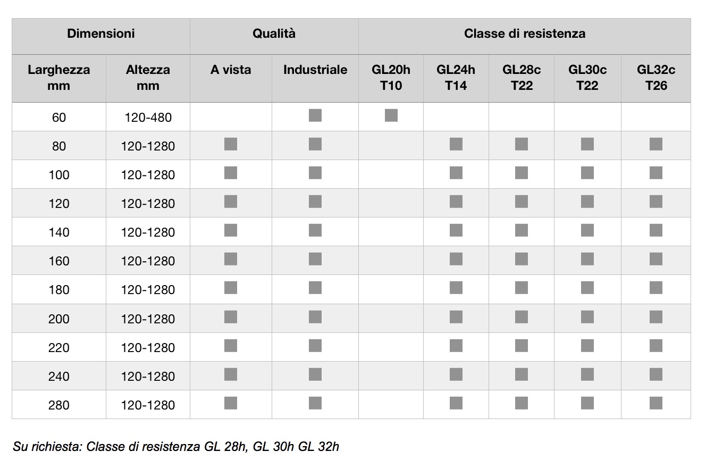This screenshot has width=706, height=468.
Task: Click the Larghezza mm column header
Action: [59, 78]
